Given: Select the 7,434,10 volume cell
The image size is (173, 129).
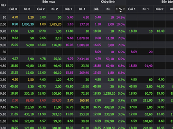Looking at the screenshot, I should point(83,58).
